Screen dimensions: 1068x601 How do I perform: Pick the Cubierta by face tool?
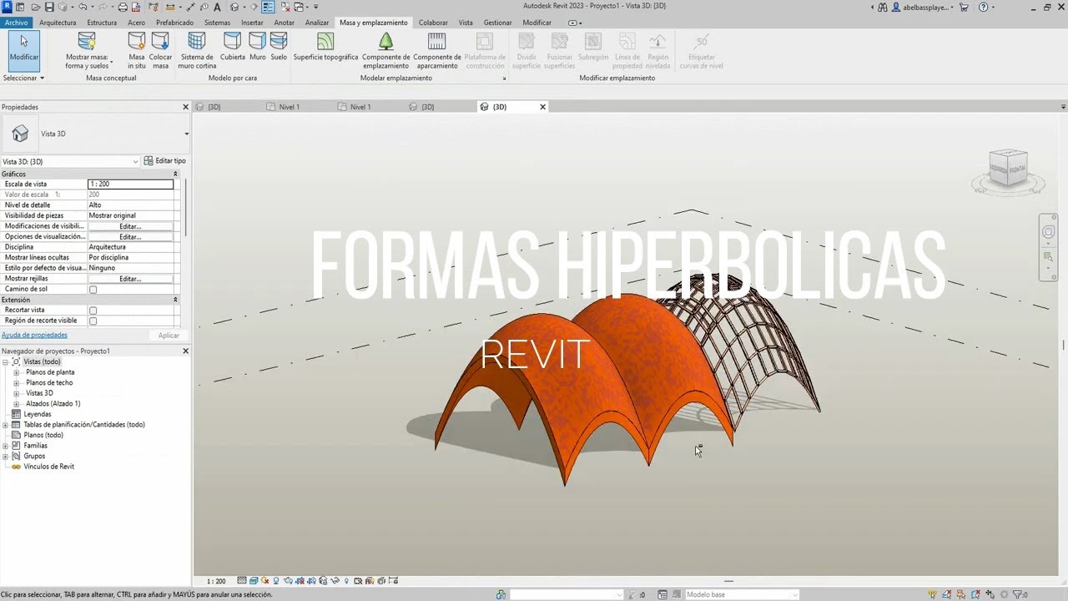[x=233, y=47]
